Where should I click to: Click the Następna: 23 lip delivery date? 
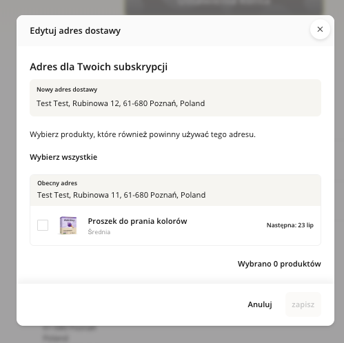pos(290,225)
